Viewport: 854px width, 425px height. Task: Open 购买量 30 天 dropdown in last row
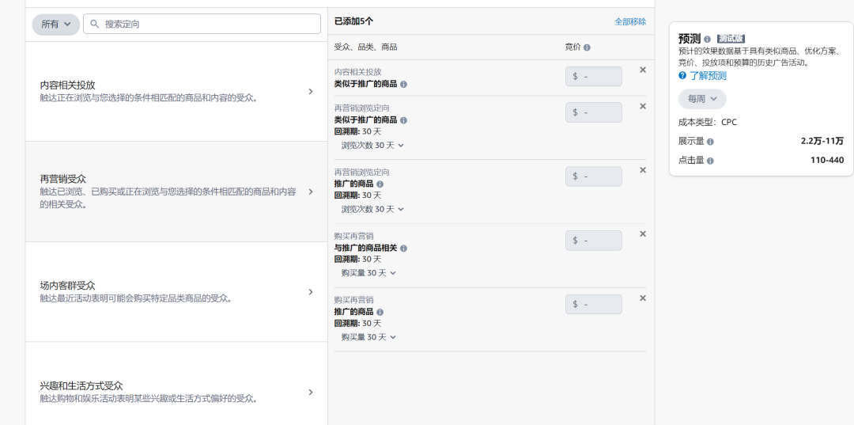pyautogui.click(x=368, y=337)
